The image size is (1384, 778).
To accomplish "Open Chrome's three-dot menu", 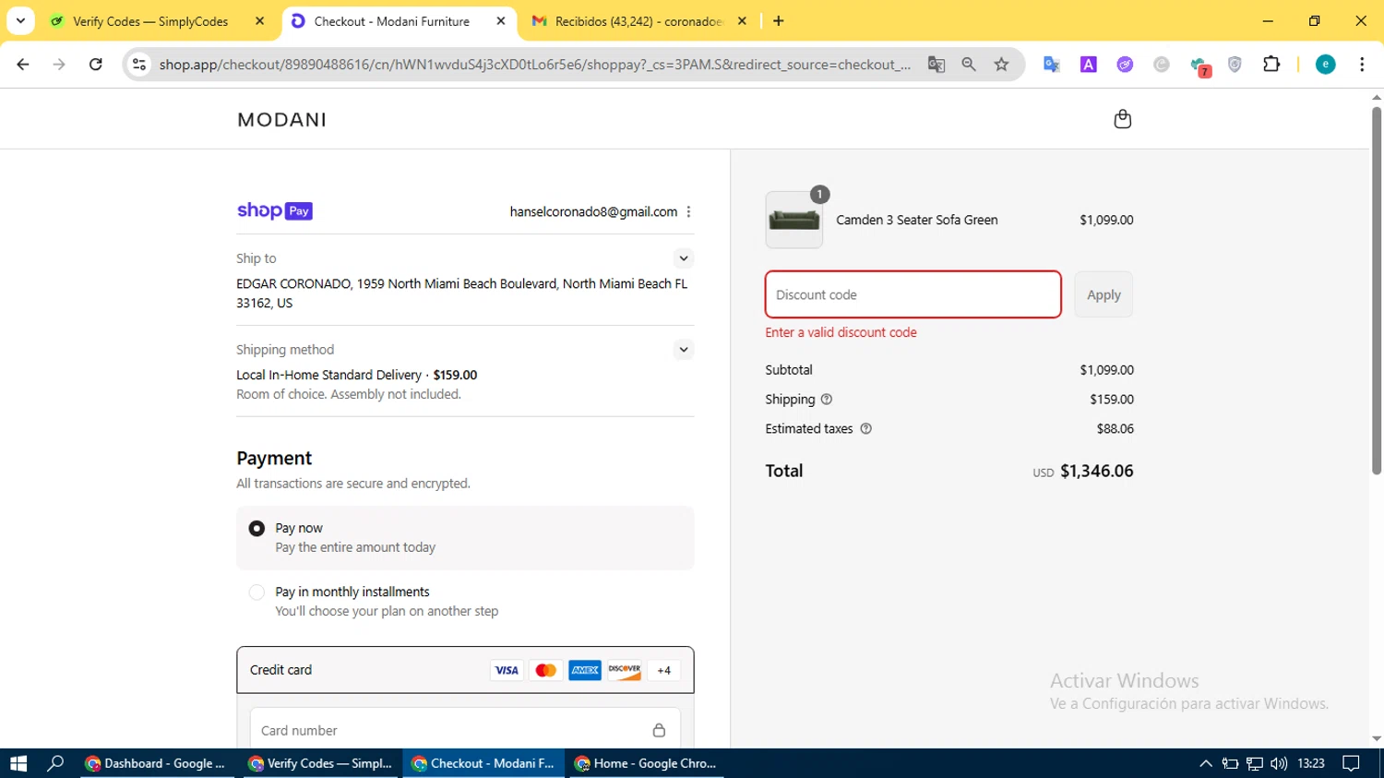I will (x=1362, y=65).
